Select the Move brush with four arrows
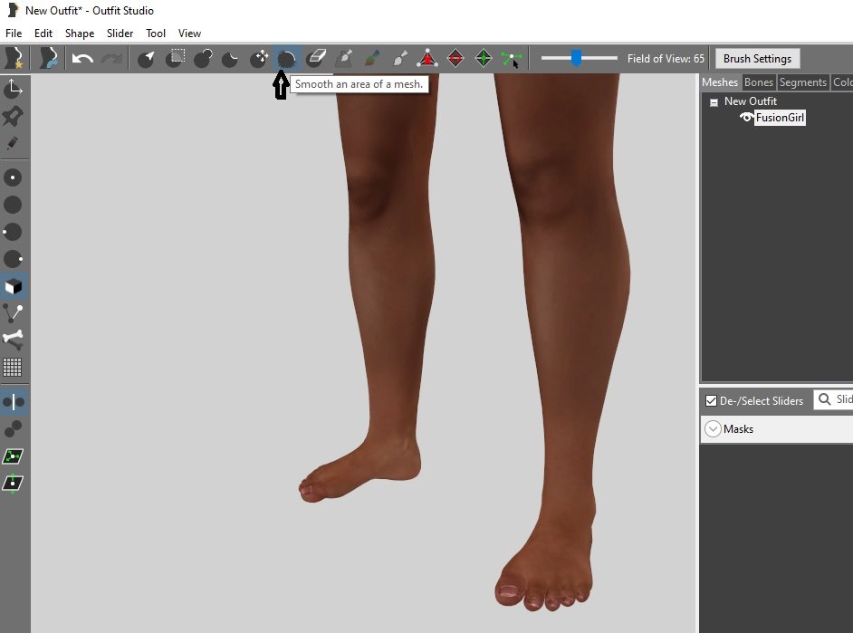The height and width of the screenshot is (633, 853). [259, 59]
